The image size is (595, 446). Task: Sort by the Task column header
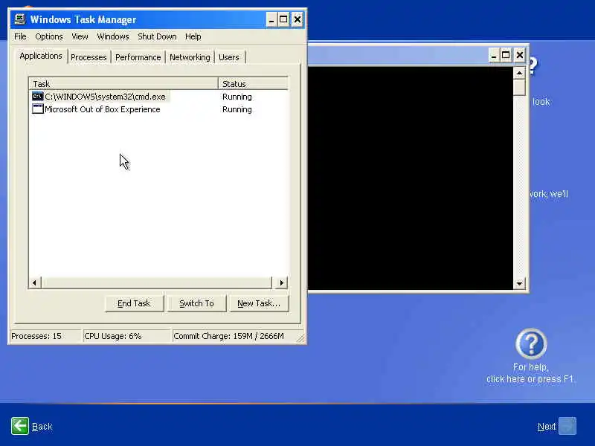click(123, 84)
